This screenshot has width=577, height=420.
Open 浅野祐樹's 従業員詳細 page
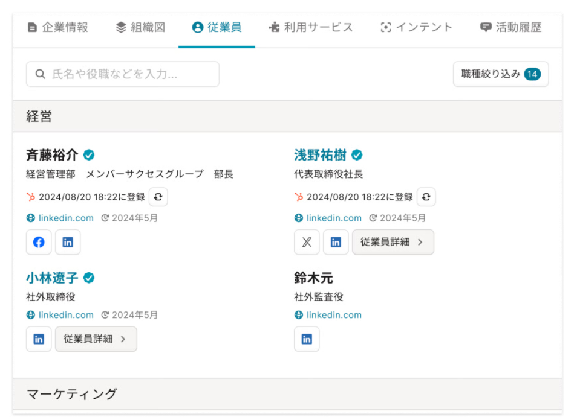393,242
